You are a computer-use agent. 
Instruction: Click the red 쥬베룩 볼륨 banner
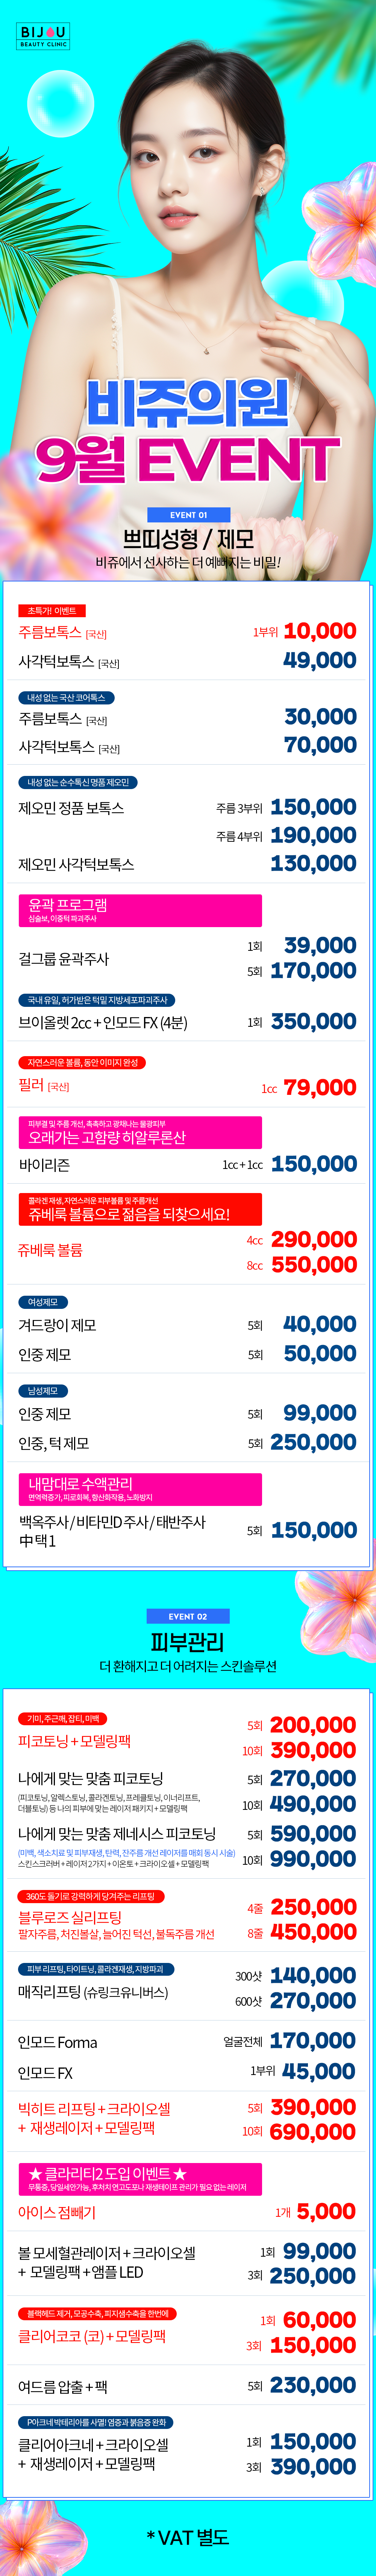pyautogui.click(x=140, y=1209)
